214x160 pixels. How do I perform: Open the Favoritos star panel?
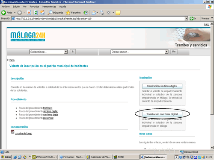(x=73, y=13)
